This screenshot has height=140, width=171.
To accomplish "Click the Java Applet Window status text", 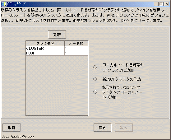I will 18,137.
